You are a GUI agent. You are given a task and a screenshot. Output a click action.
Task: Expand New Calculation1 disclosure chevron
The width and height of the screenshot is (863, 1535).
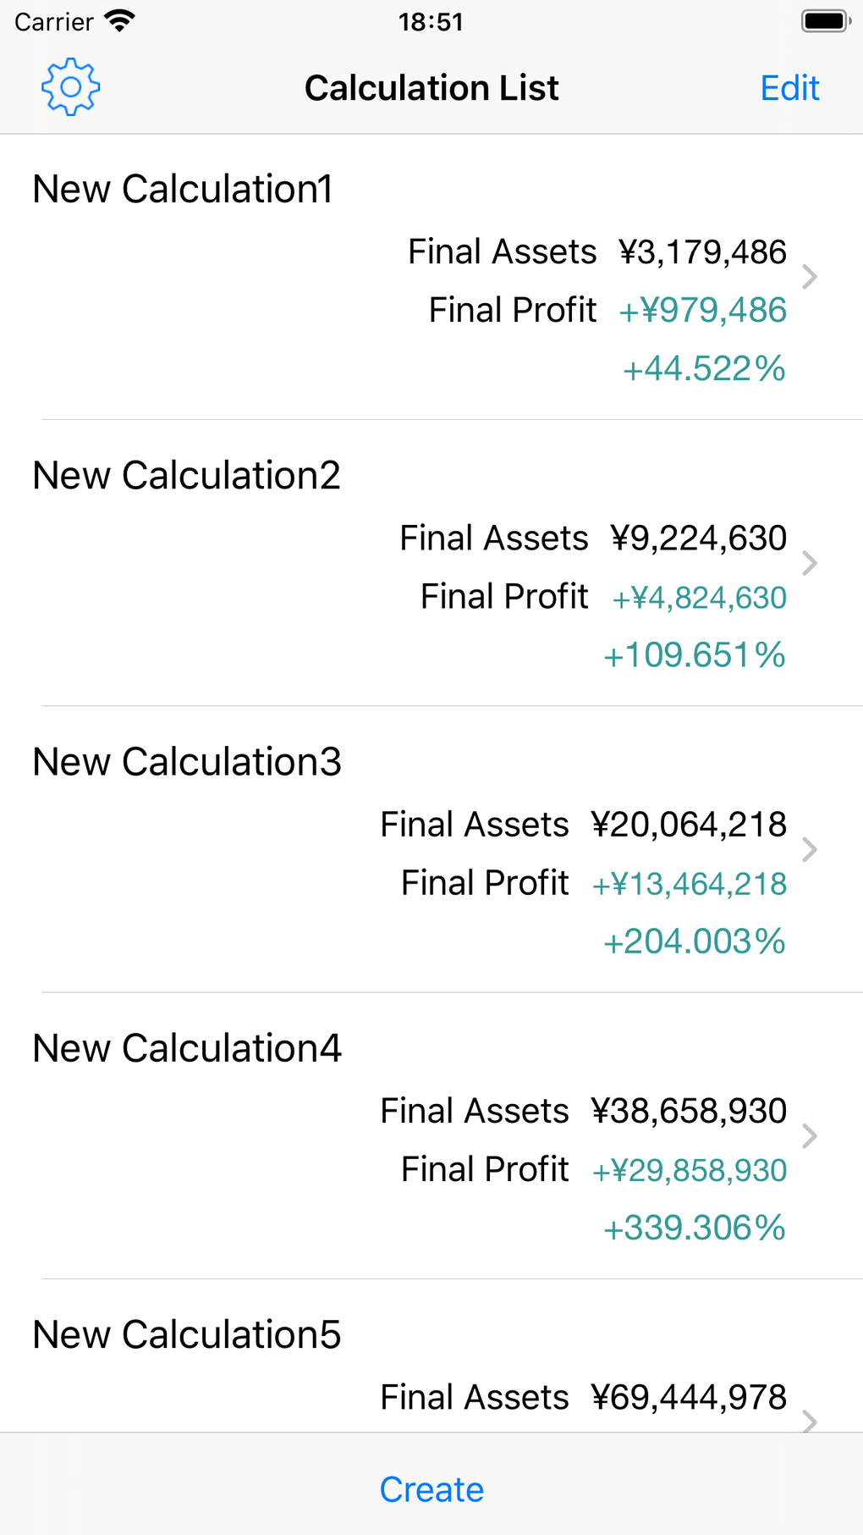tap(810, 277)
